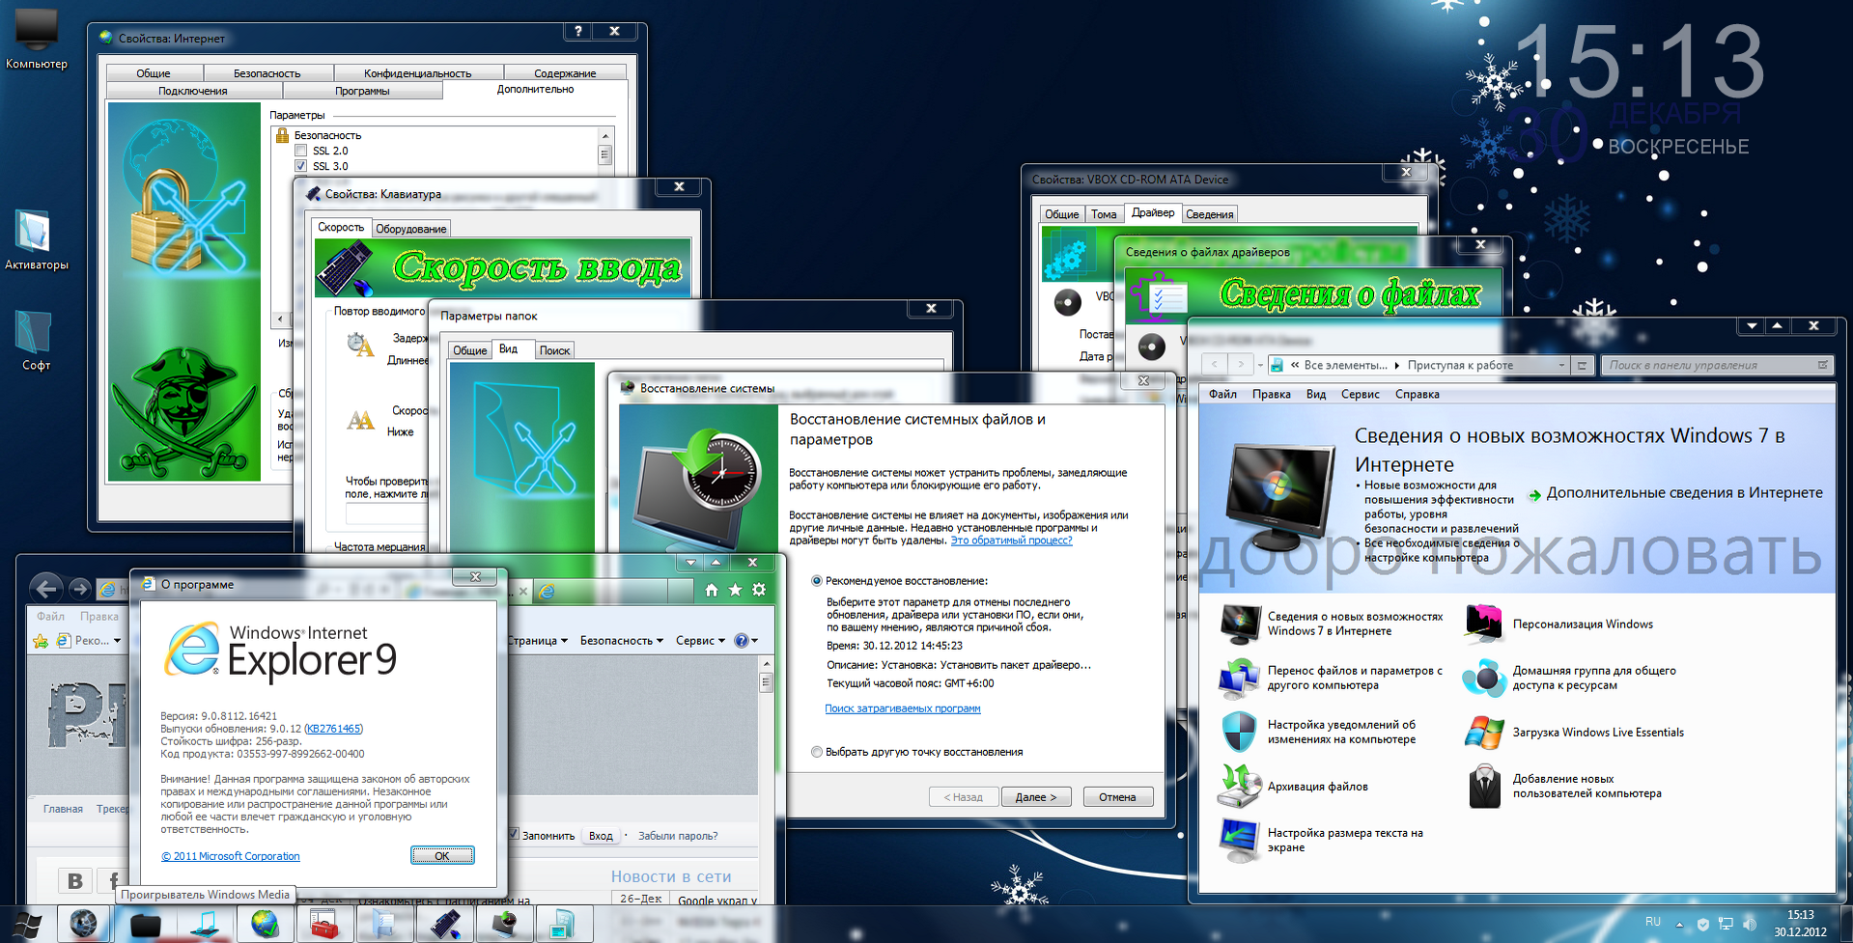Click the Поиск затрагиваемых программ link
Screen dimensions: 1853x943
tap(903, 708)
